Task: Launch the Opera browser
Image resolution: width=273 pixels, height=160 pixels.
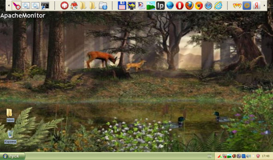Action: [179, 5]
